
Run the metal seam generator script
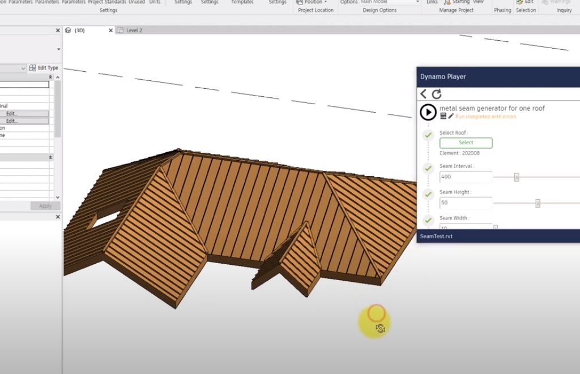[x=428, y=112]
